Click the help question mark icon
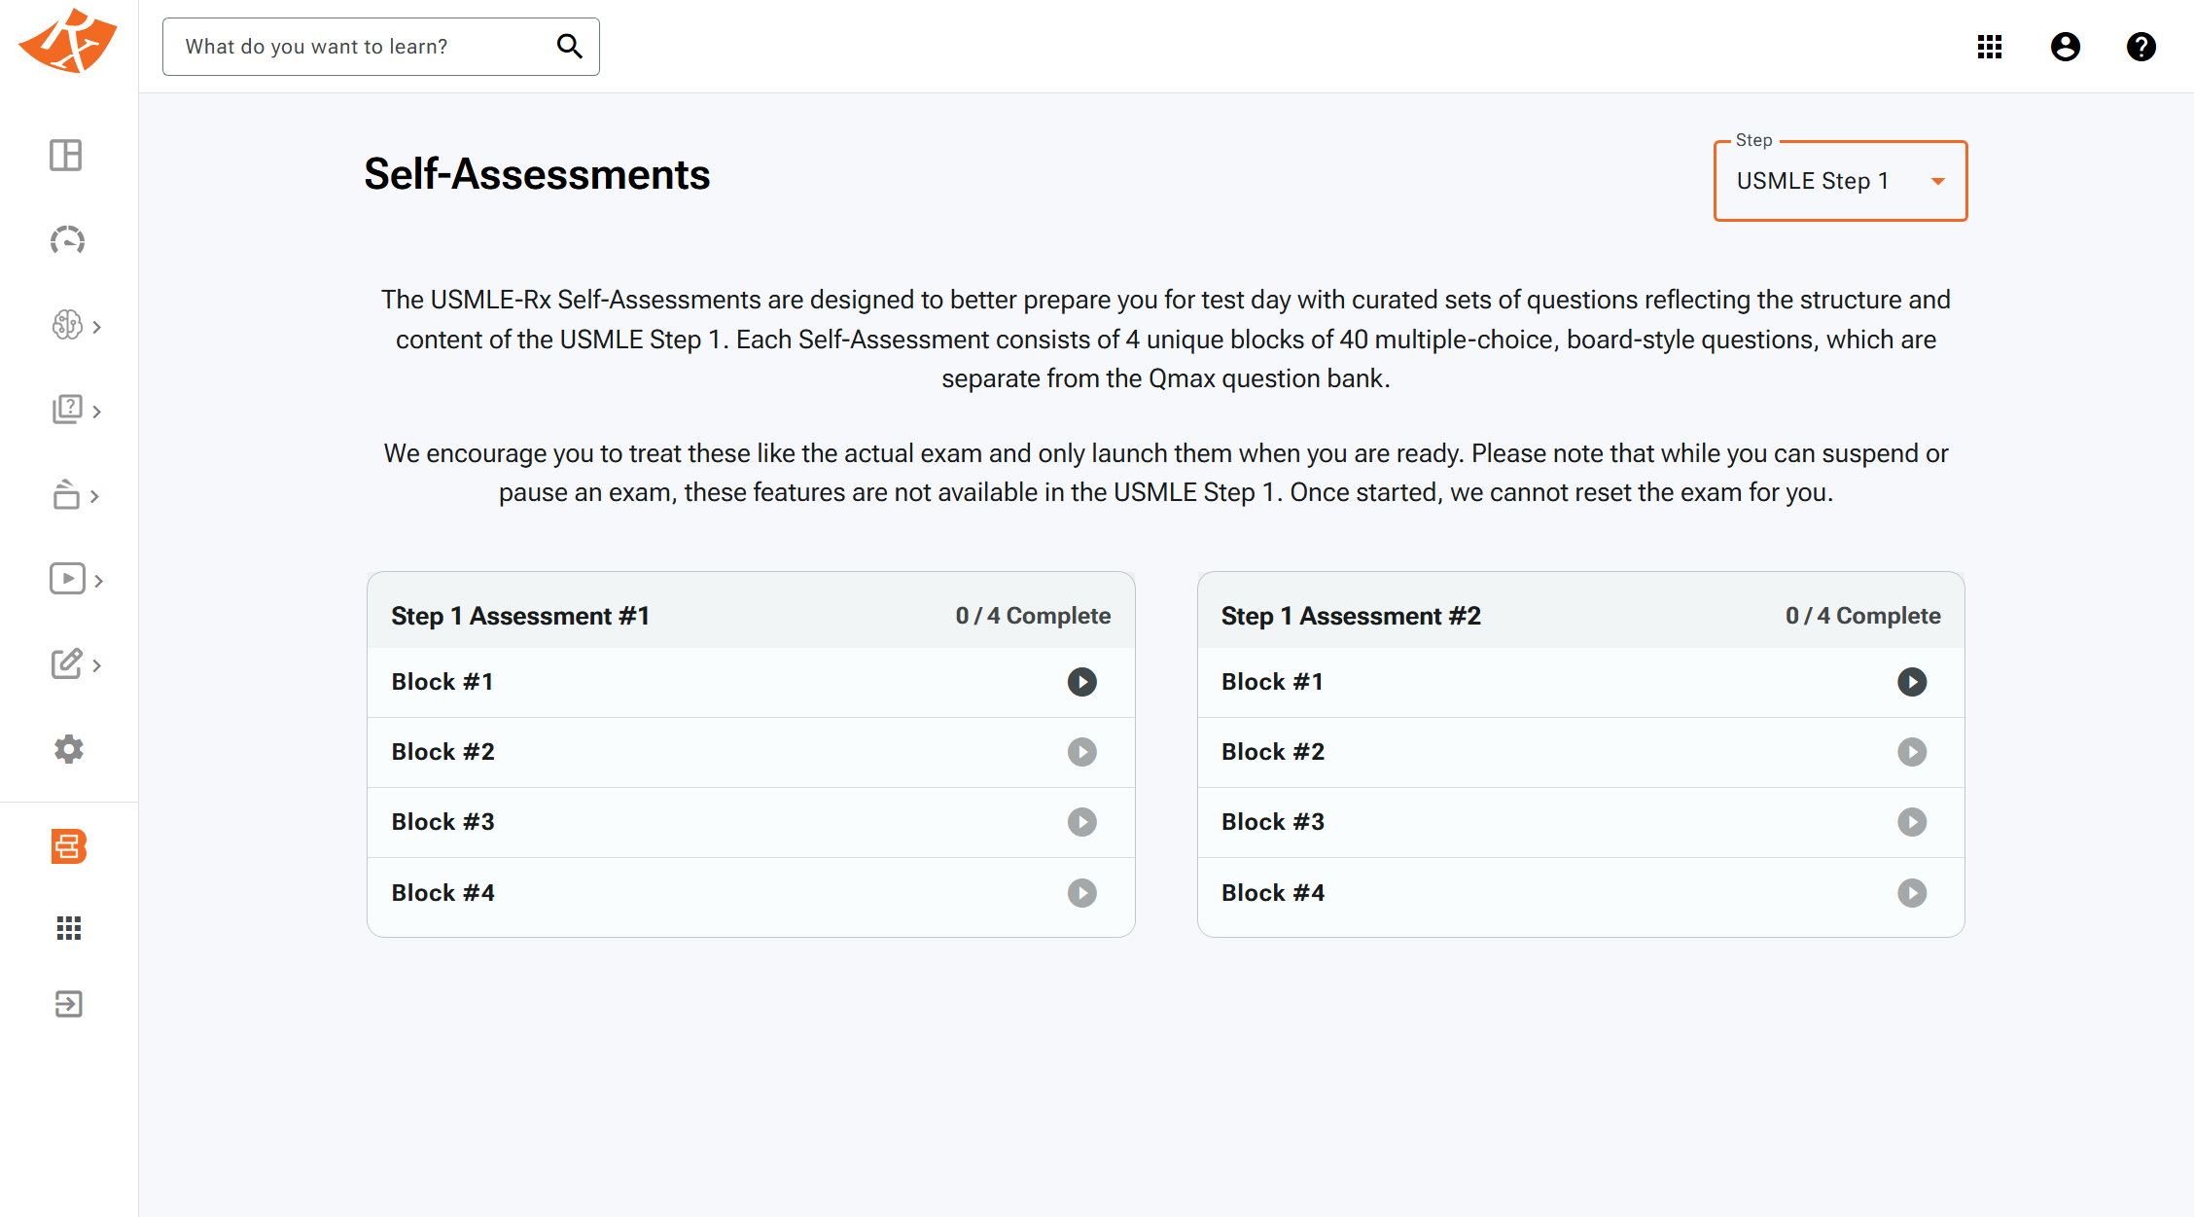Image resolution: width=2194 pixels, height=1217 pixels. (2141, 47)
